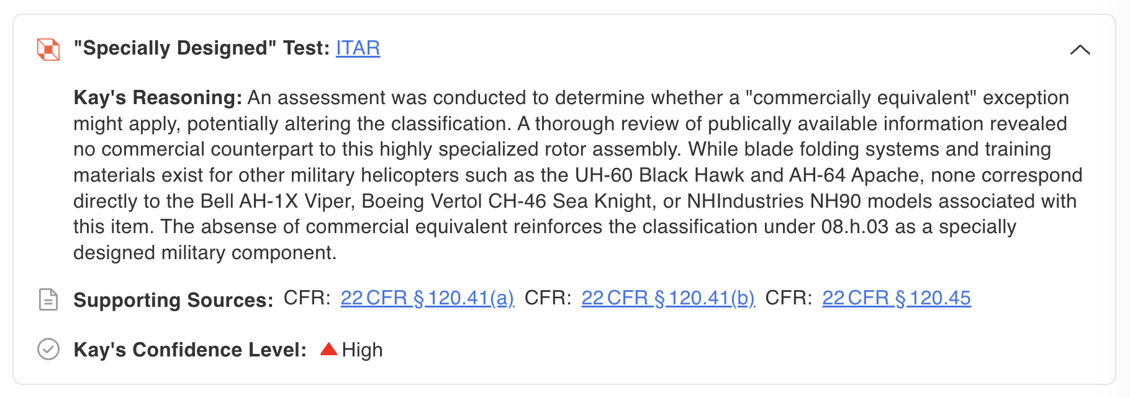
Task: Collapse the Specially Designed Test panel
Action: tap(1080, 50)
